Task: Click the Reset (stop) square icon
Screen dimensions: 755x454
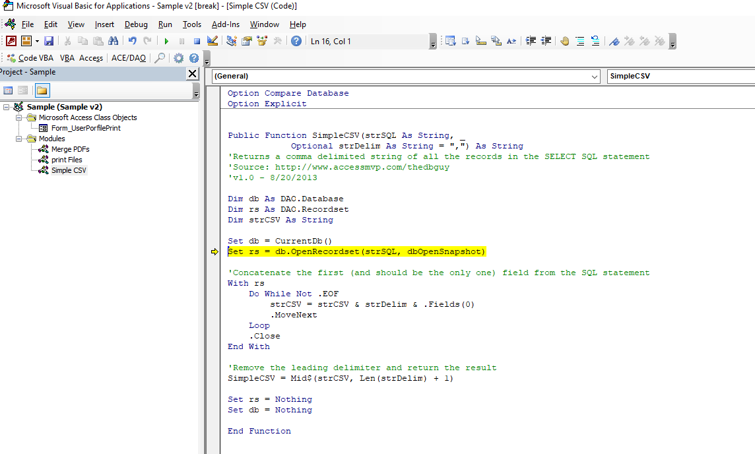Action: (x=196, y=41)
